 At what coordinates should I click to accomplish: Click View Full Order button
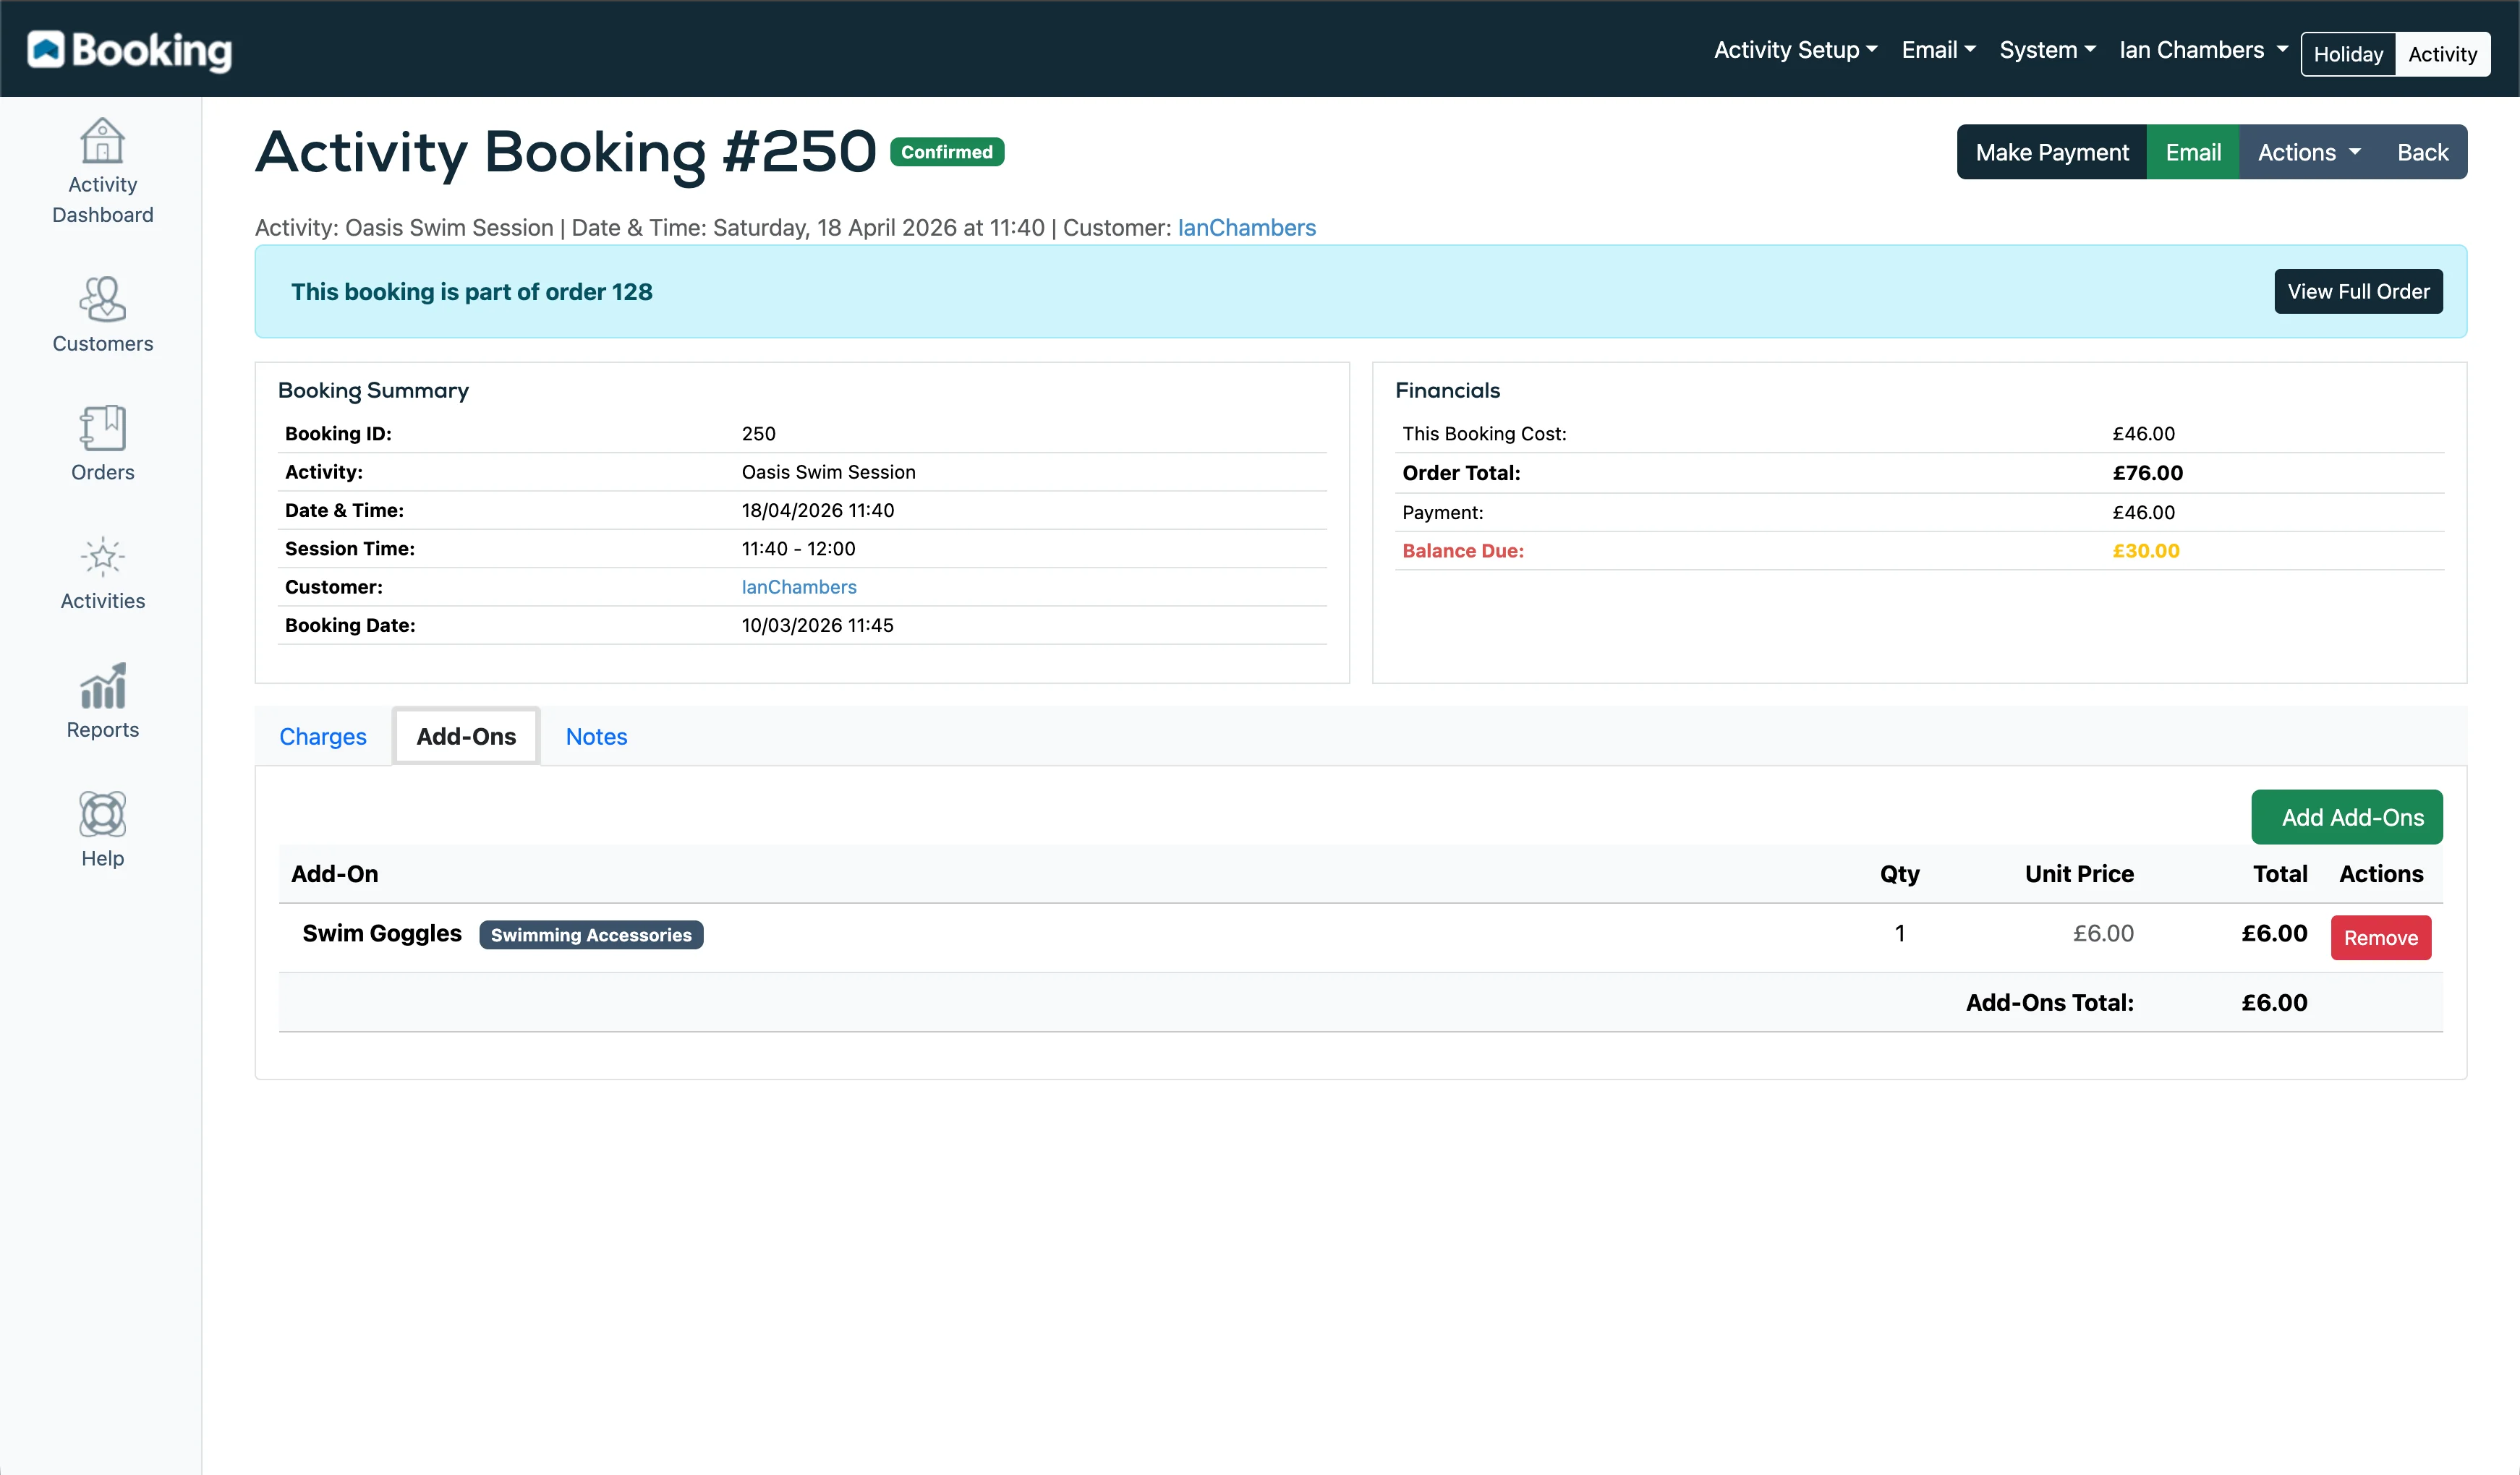point(2357,291)
